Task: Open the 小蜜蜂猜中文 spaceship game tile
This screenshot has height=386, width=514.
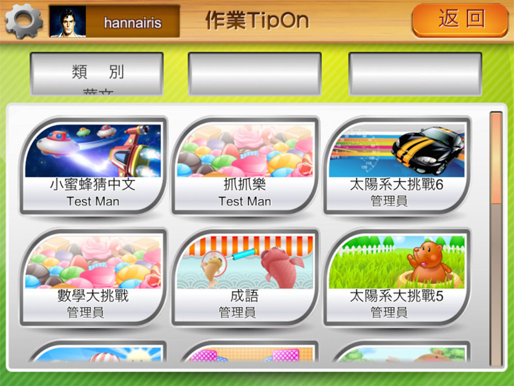Action: [x=94, y=165]
